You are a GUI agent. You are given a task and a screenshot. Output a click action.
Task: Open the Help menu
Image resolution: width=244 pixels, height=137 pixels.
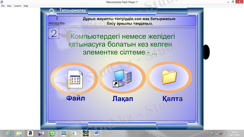[26, 6]
